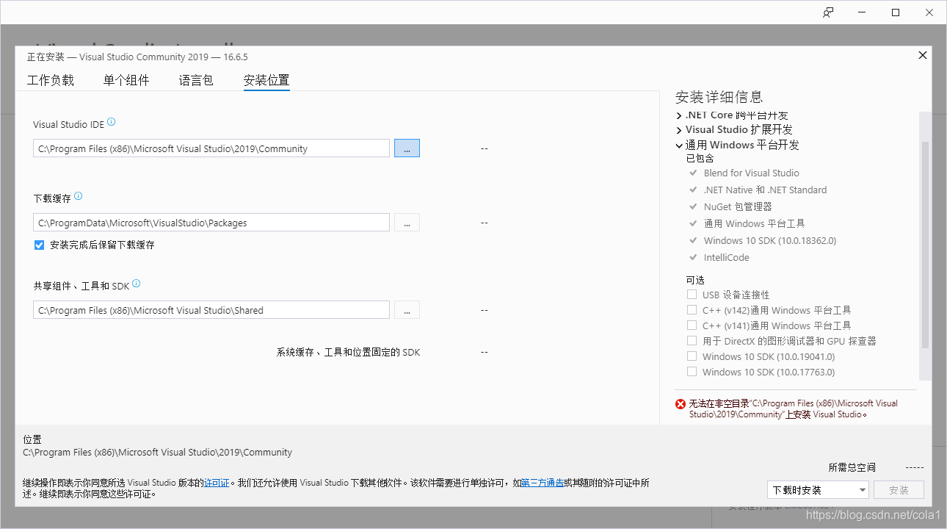Click the Shared components path field

[x=211, y=310]
